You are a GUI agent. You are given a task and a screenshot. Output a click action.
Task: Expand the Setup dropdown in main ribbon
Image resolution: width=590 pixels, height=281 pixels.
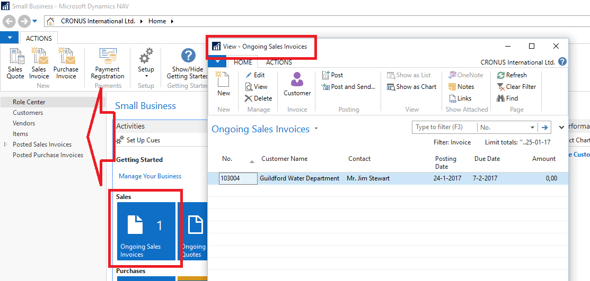tap(146, 76)
